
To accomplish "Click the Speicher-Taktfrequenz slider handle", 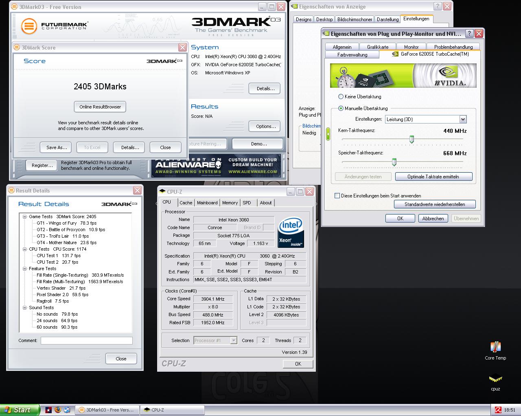I will pyautogui.click(x=394, y=162).
